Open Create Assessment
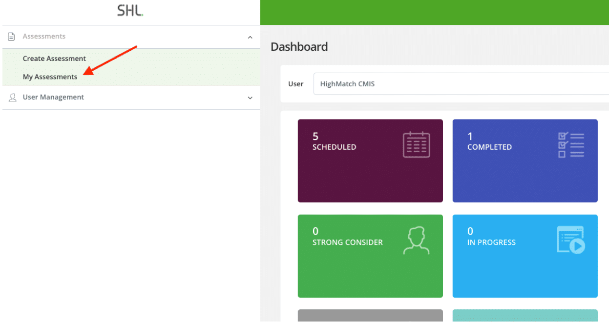This screenshot has width=609, height=322. 54,58
